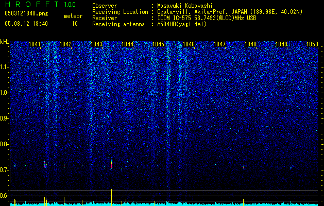Click the 0.9 kHz frequency tick label
Screen dimensions: 324x206
[5, 118]
